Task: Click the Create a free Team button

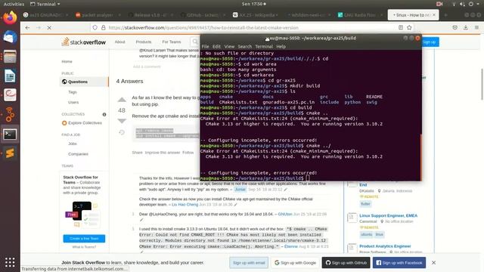Action: [x=84, y=239]
